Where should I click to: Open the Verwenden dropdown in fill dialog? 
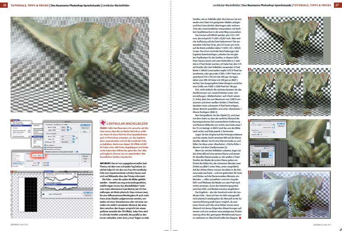click(x=266, y=125)
